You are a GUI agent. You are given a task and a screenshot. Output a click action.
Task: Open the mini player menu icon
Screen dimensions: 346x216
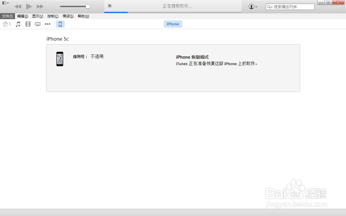pyautogui.click(x=5, y=3)
